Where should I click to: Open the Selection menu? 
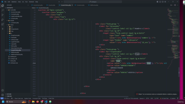coord(14,2)
